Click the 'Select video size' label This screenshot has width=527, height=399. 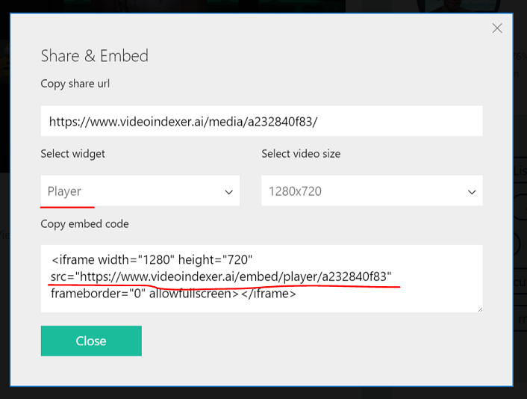pos(301,154)
